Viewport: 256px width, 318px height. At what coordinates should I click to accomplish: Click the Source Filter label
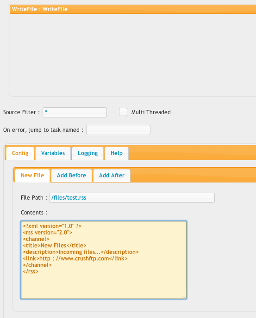[21, 112]
